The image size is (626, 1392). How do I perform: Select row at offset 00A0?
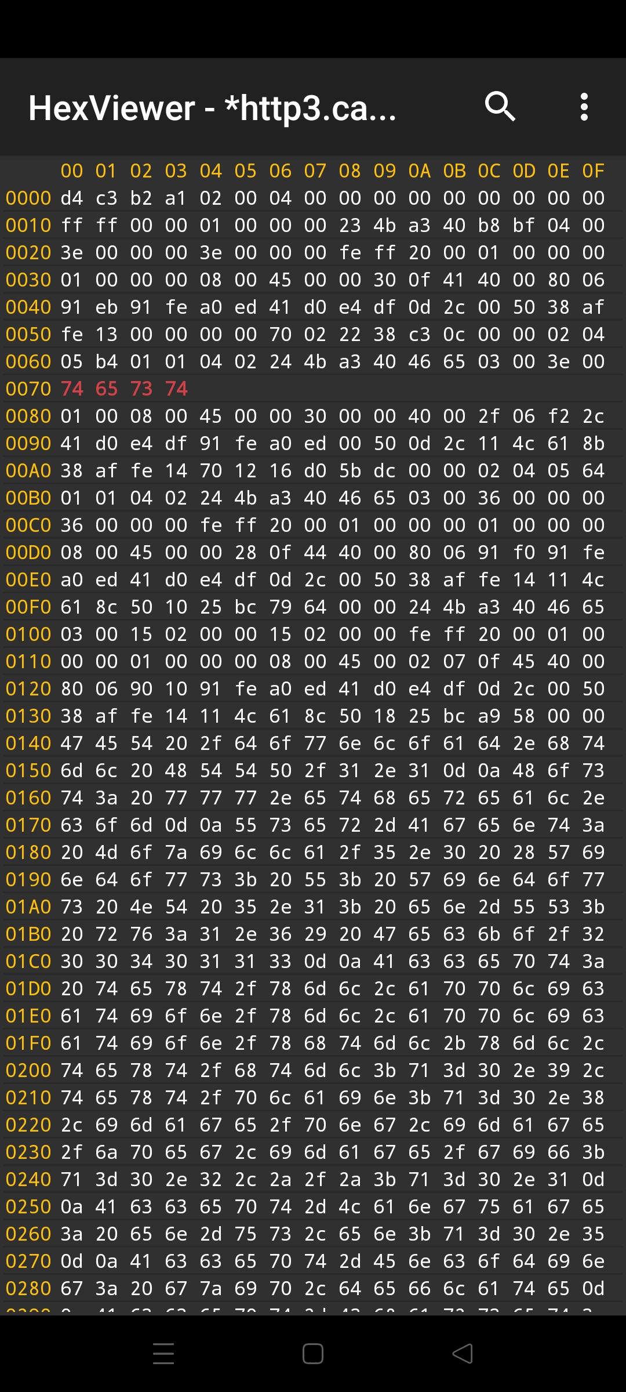(313, 470)
